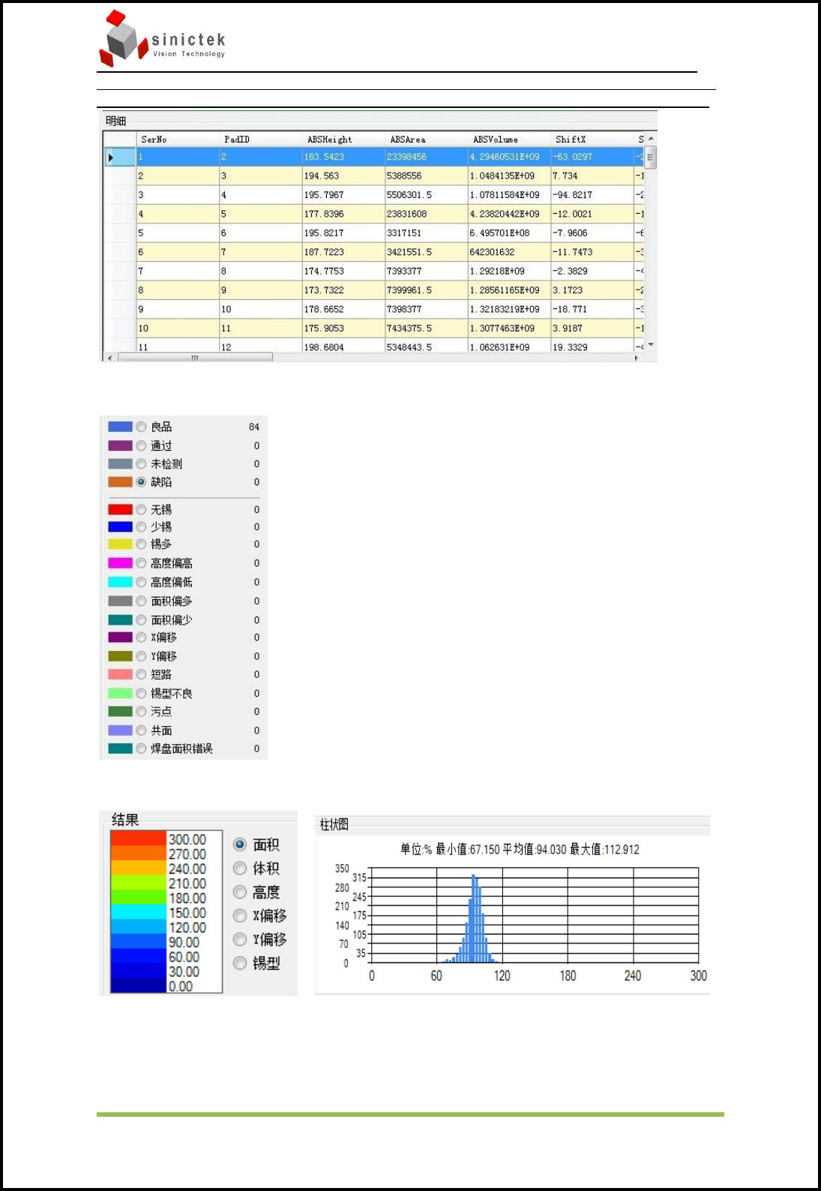Sort by the ShiftX column header
This screenshot has height=1191, width=821.
tap(592, 139)
